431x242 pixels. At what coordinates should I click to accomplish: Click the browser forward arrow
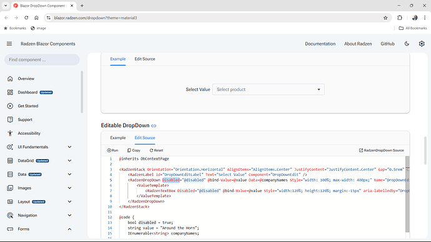[16, 18]
